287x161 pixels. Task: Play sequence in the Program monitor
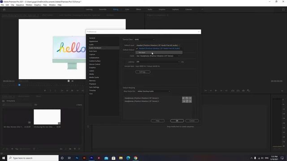216,90
